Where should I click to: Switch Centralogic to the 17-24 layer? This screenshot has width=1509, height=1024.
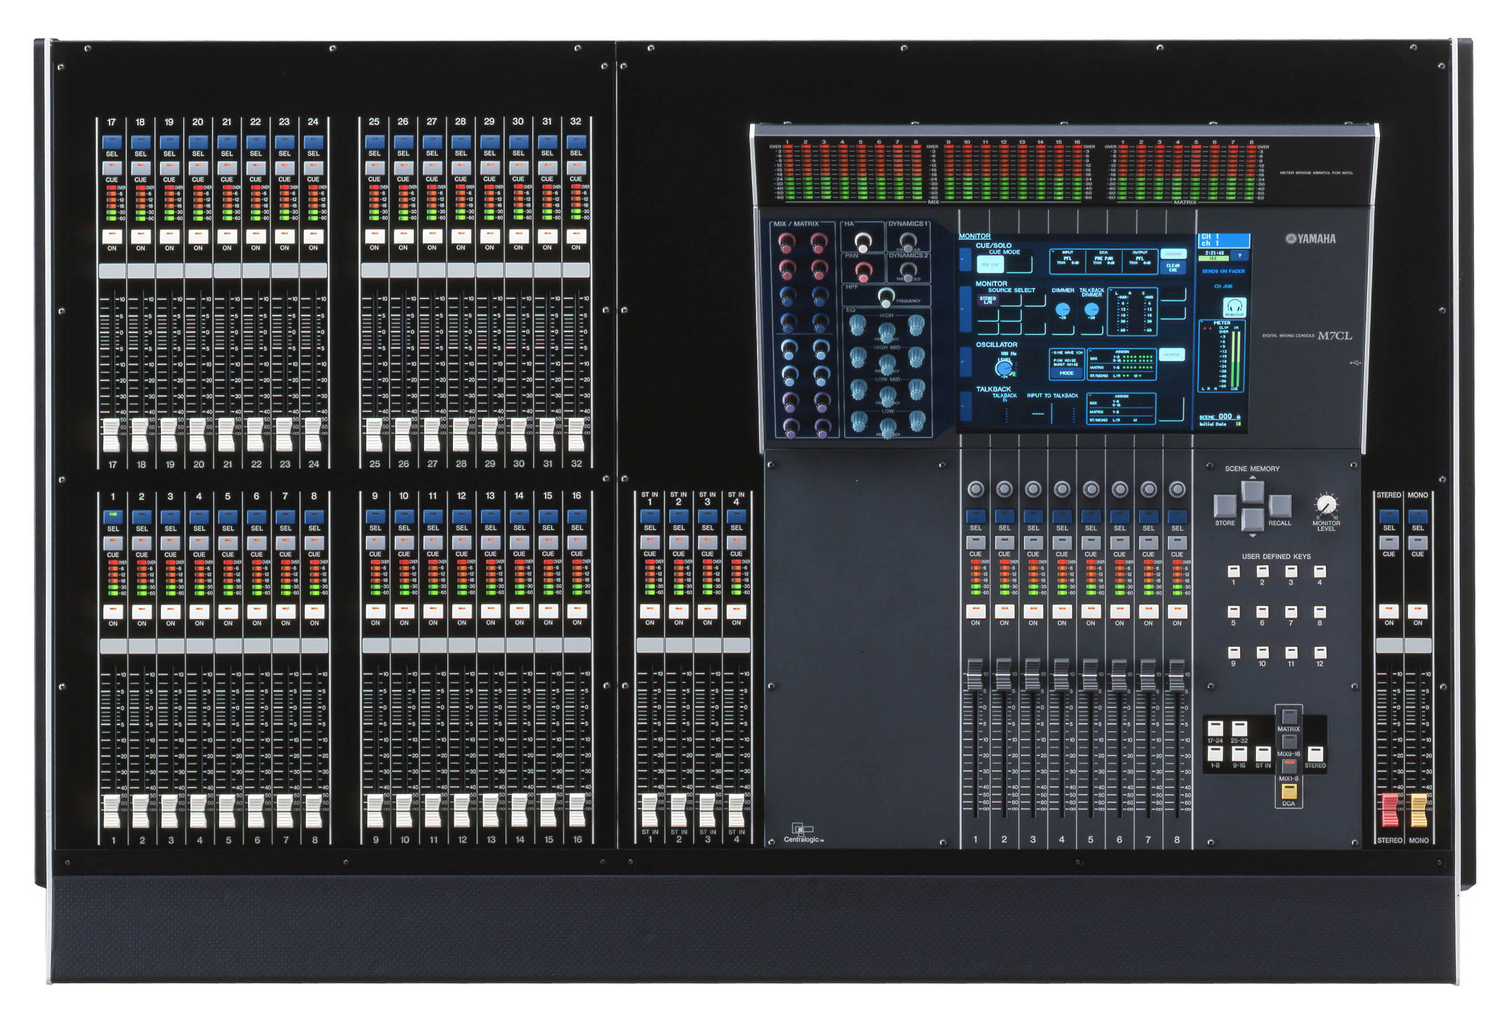1215,728
